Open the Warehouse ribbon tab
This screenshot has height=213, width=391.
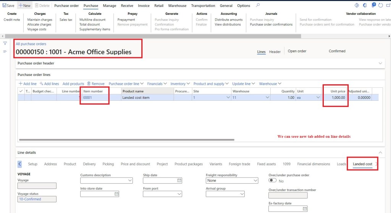click(x=177, y=6)
